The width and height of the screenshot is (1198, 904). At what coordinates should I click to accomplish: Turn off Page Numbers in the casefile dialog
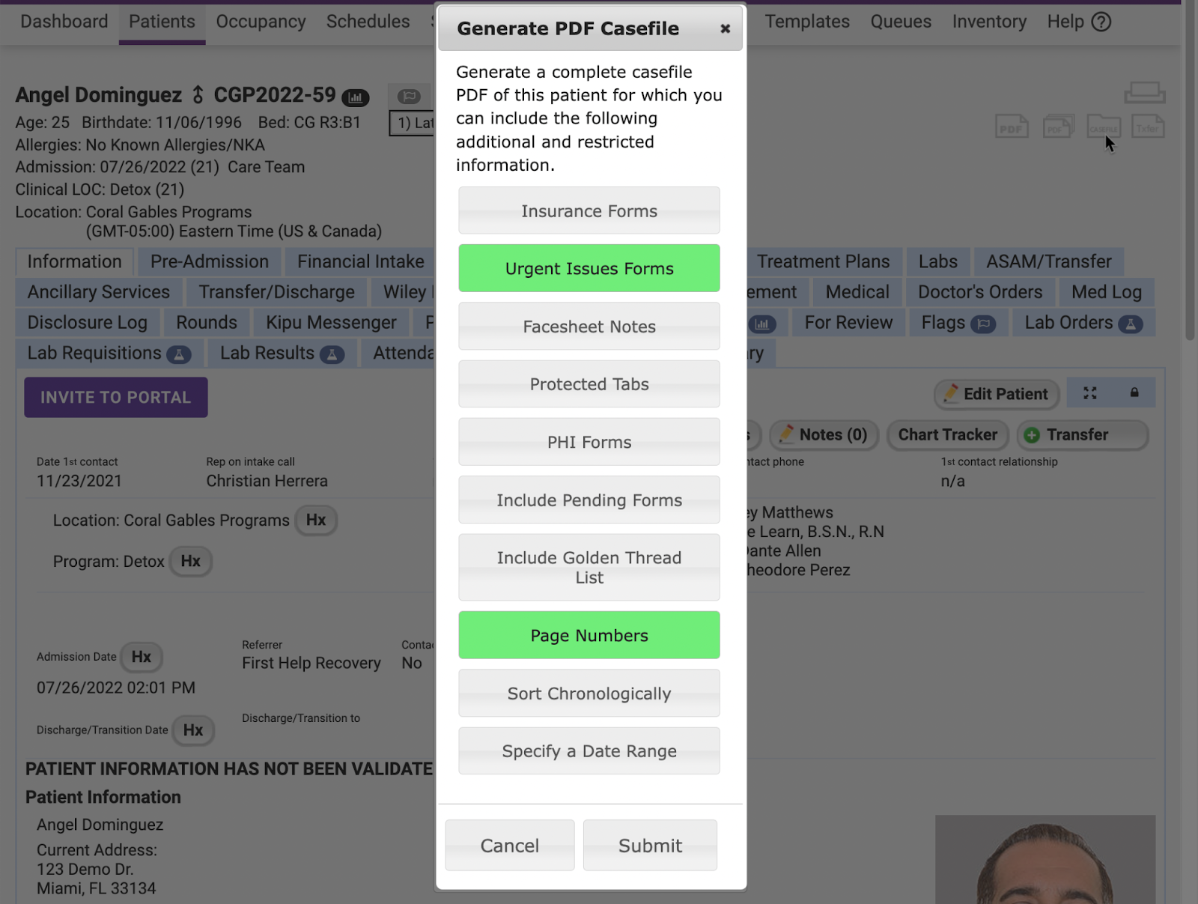click(589, 635)
